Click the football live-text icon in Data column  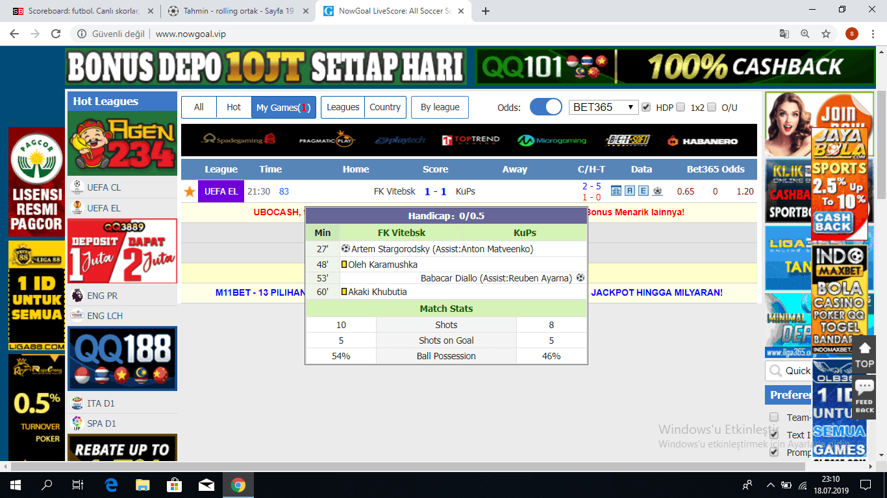tap(657, 191)
